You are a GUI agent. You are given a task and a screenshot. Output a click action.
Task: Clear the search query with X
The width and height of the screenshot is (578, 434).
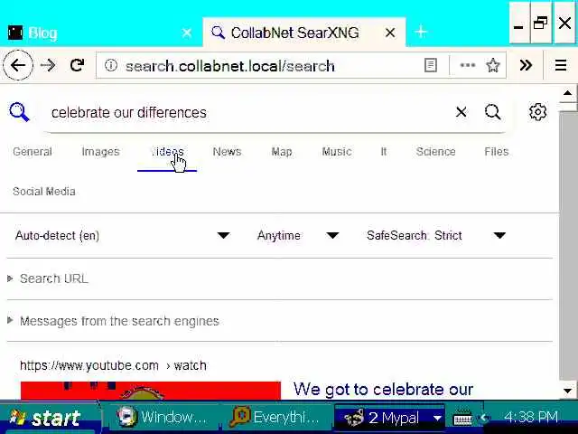click(461, 112)
